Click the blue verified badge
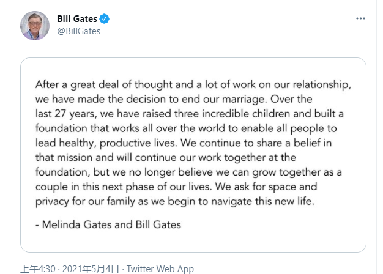This screenshot has height=274, width=383. (105, 19)
